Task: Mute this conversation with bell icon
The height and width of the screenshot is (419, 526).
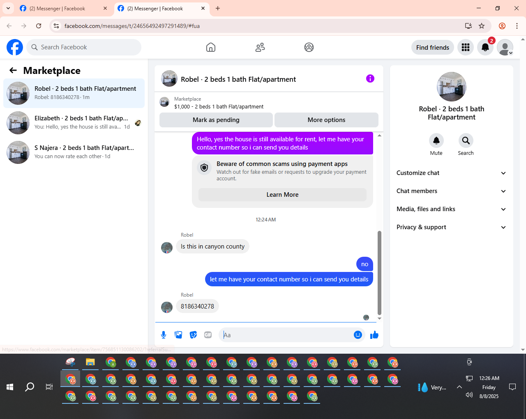Action: 436,140
